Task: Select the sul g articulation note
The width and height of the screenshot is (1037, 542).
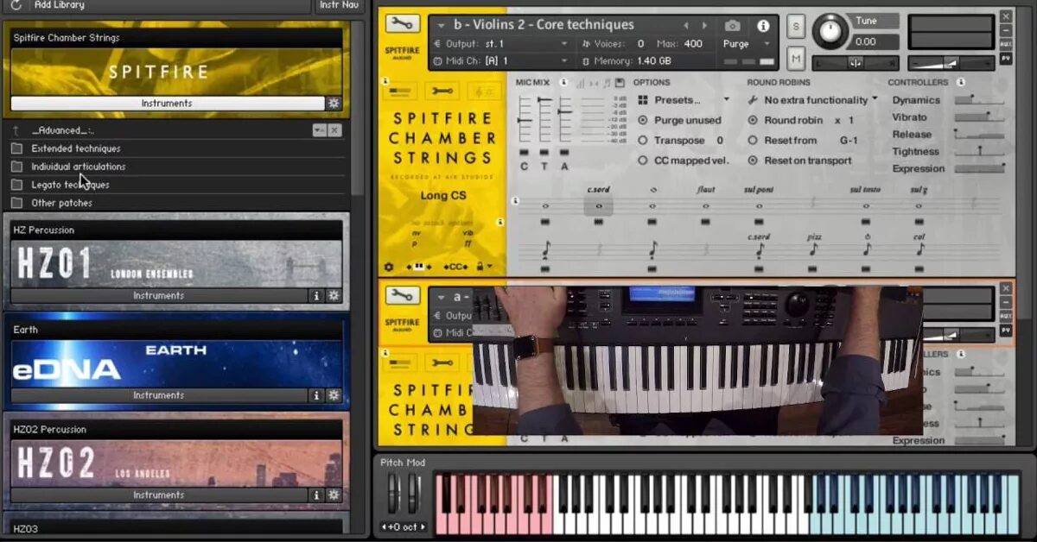Action: 919,206
